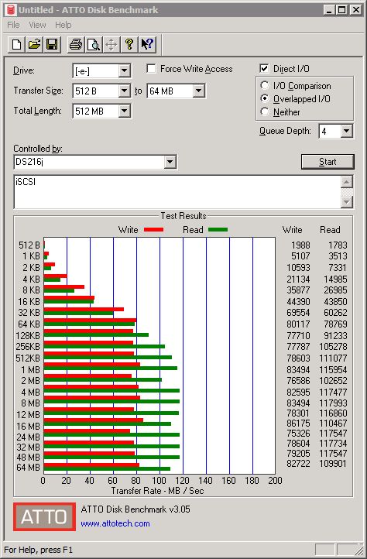367x559 pixels.
Task: Minimize the ATTO Disk Benchmark window
Action: (x=329, y=10)
